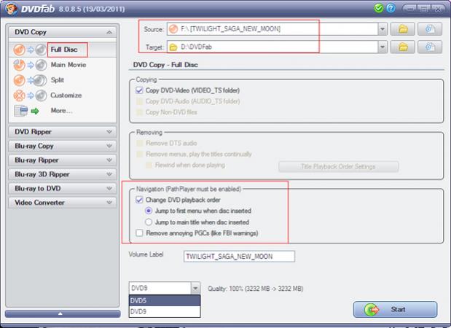
Task: Choose DVD5 from the size list
Action: pyautogui.click(x=165, y=300)
